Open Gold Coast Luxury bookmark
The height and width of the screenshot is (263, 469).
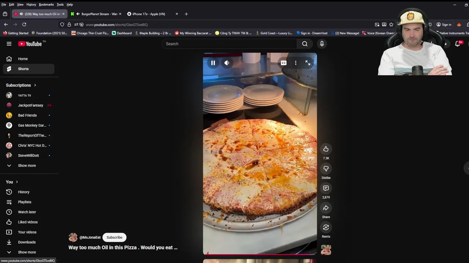tap(273, 33)
